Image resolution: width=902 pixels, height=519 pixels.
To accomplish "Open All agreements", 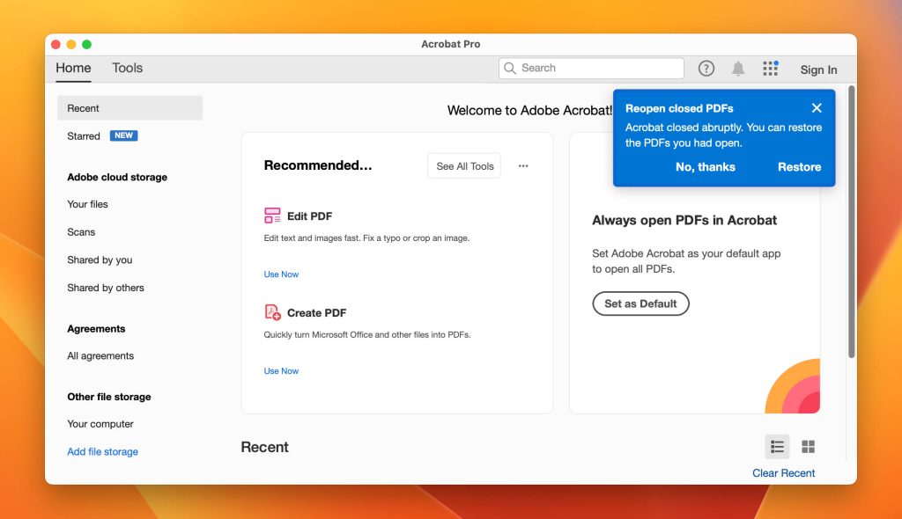I will point(100,355).
